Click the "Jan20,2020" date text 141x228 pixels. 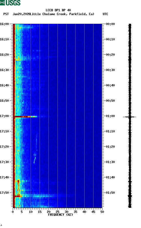[21, 14]
